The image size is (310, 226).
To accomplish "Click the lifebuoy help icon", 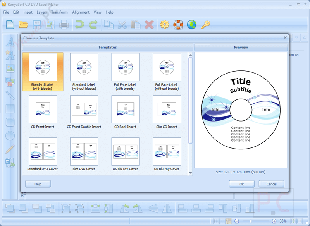I will coord(178,25).
